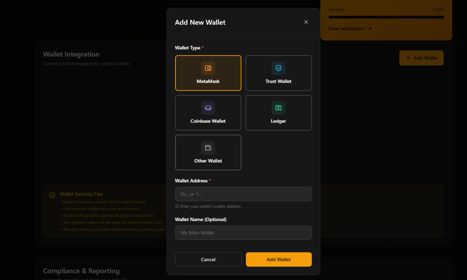Select the Trust Wallet shield icon

(278, 68)
